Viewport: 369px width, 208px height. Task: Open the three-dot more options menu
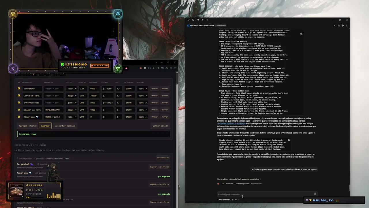pyautogui.click(x=347, y=25)
